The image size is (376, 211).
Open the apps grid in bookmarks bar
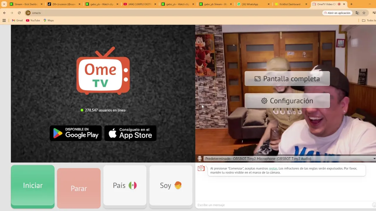(4, 21)
